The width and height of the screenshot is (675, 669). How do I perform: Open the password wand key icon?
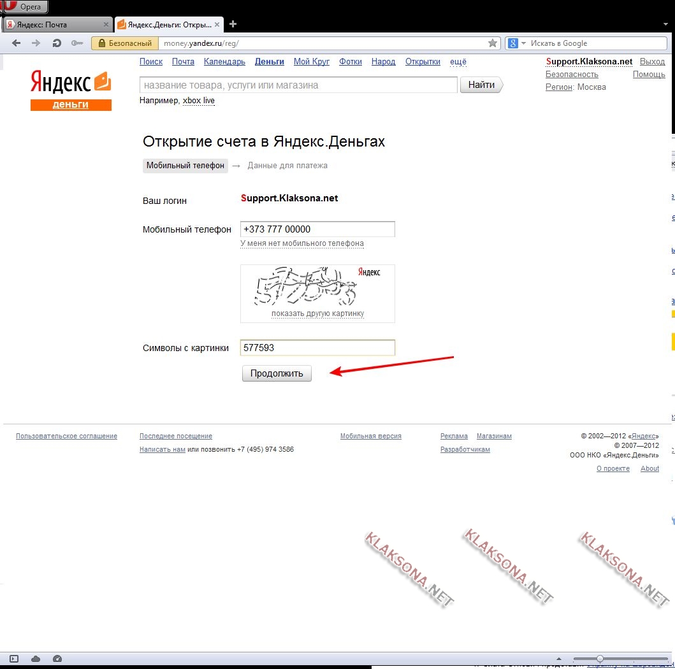[x=77, y=43]
